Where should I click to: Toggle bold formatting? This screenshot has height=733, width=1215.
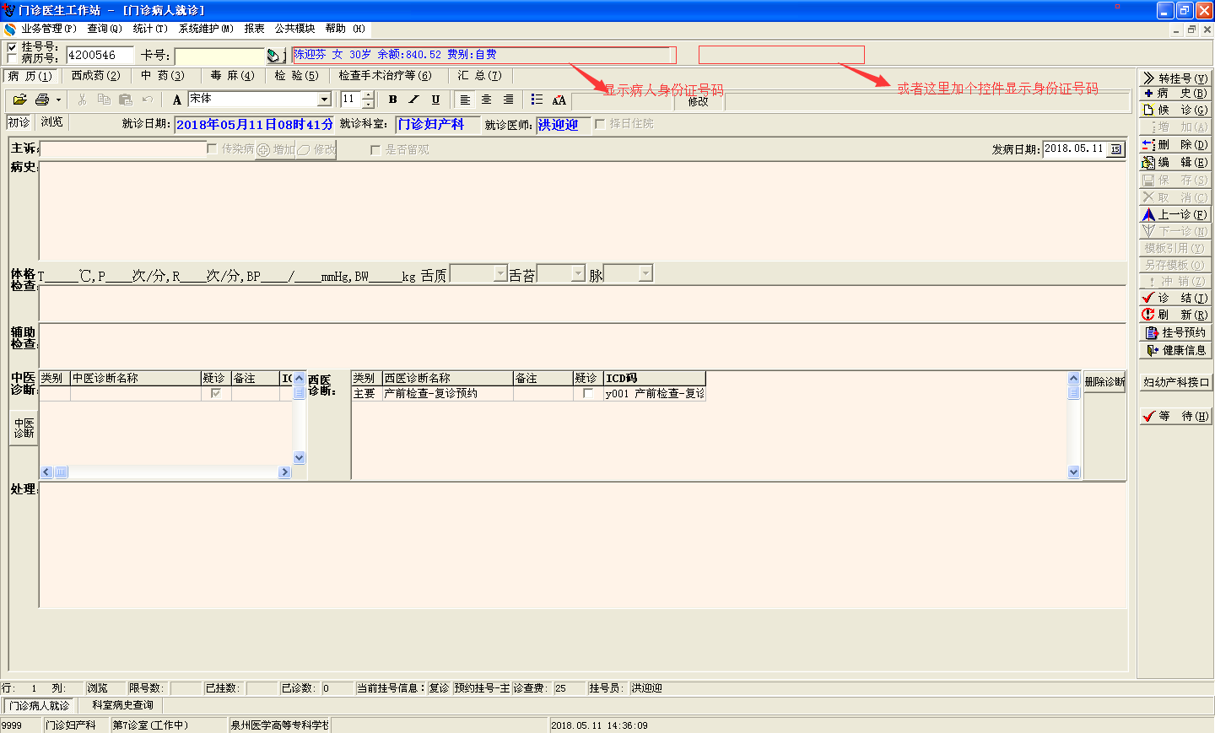[x=392, y=100]
